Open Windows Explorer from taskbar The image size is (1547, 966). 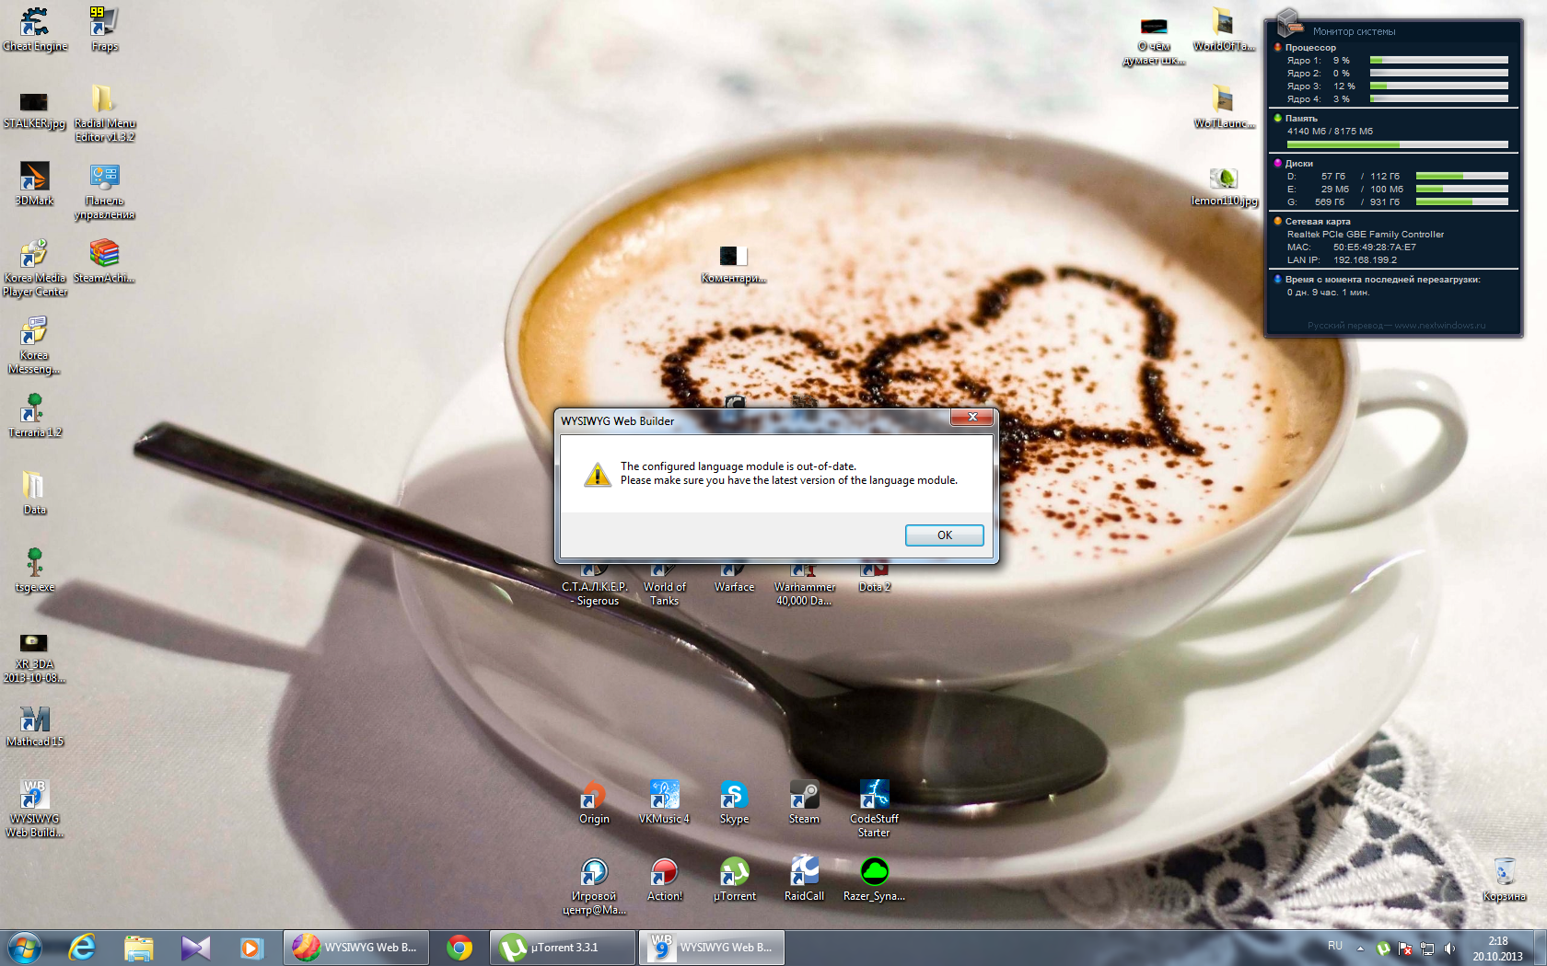point(138,947)
